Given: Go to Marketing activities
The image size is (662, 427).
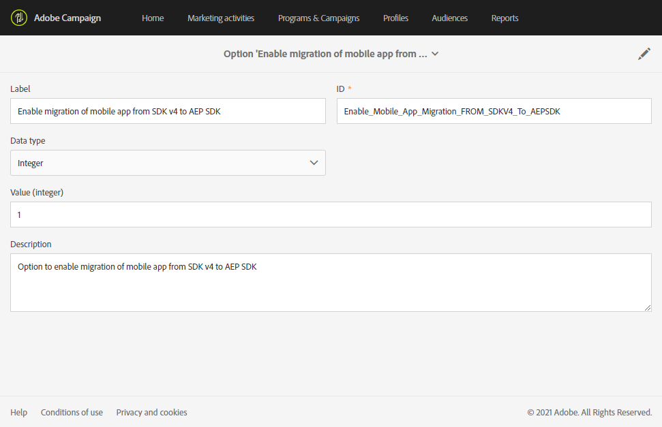Looking at the screenshot, I should point(221,18).
